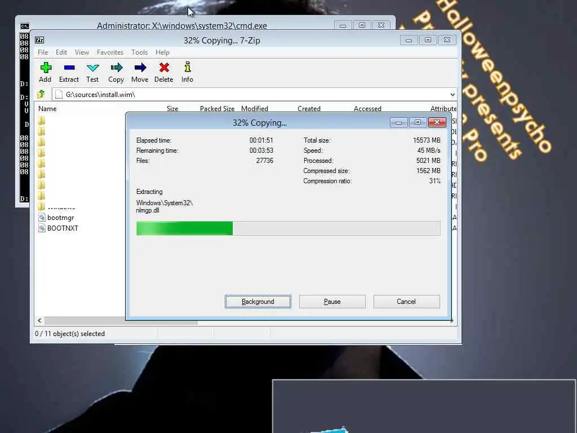This screenshot has width=577, height=433.
Task: Open the View menu
Action: [82, 52]
